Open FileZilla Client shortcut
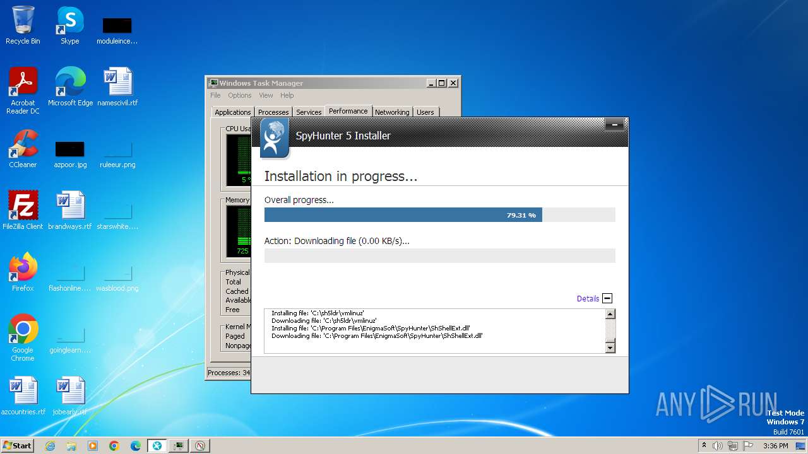The image size is (808, 454). [x=23, y=210]
